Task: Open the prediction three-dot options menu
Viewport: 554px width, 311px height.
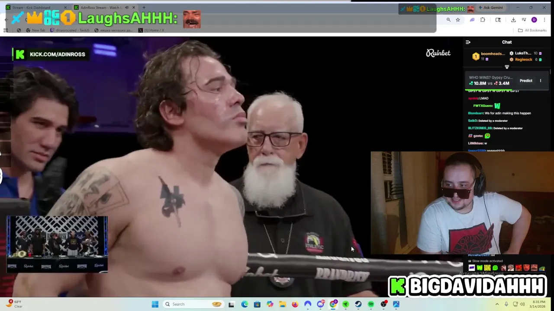Action: click(x=540, y=81)
